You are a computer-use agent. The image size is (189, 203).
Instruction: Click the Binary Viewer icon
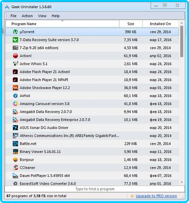click(15, 152)
